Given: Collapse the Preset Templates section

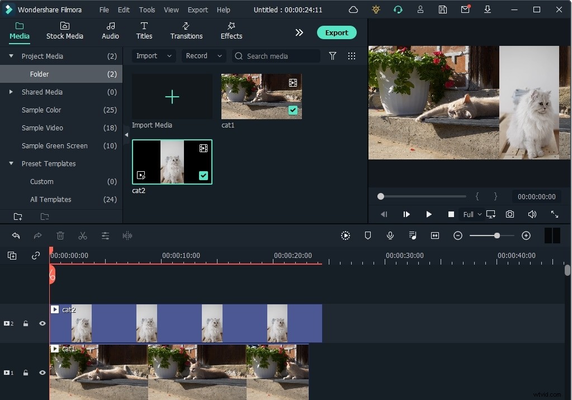Looking at the screenshot, I should pos(11,163).
